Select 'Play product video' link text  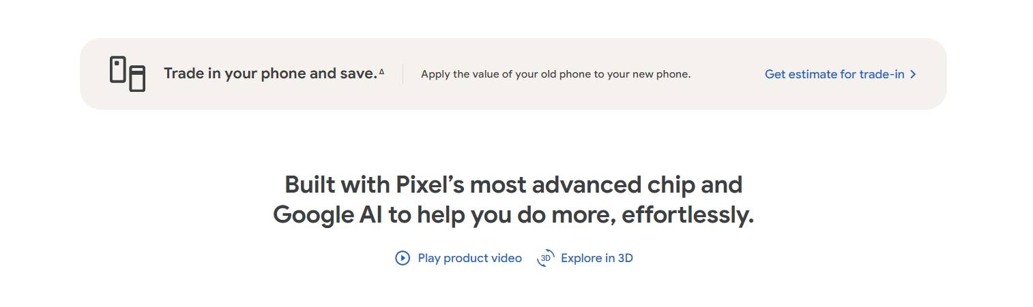point(469,258)
